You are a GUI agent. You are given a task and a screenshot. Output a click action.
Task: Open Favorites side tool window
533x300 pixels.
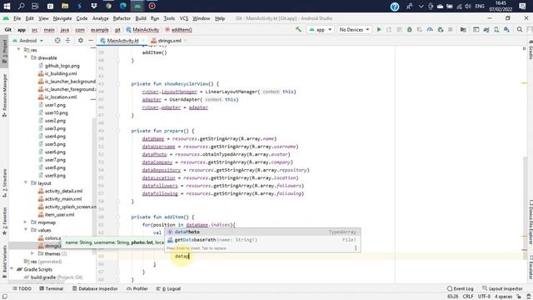coord(4,221)
